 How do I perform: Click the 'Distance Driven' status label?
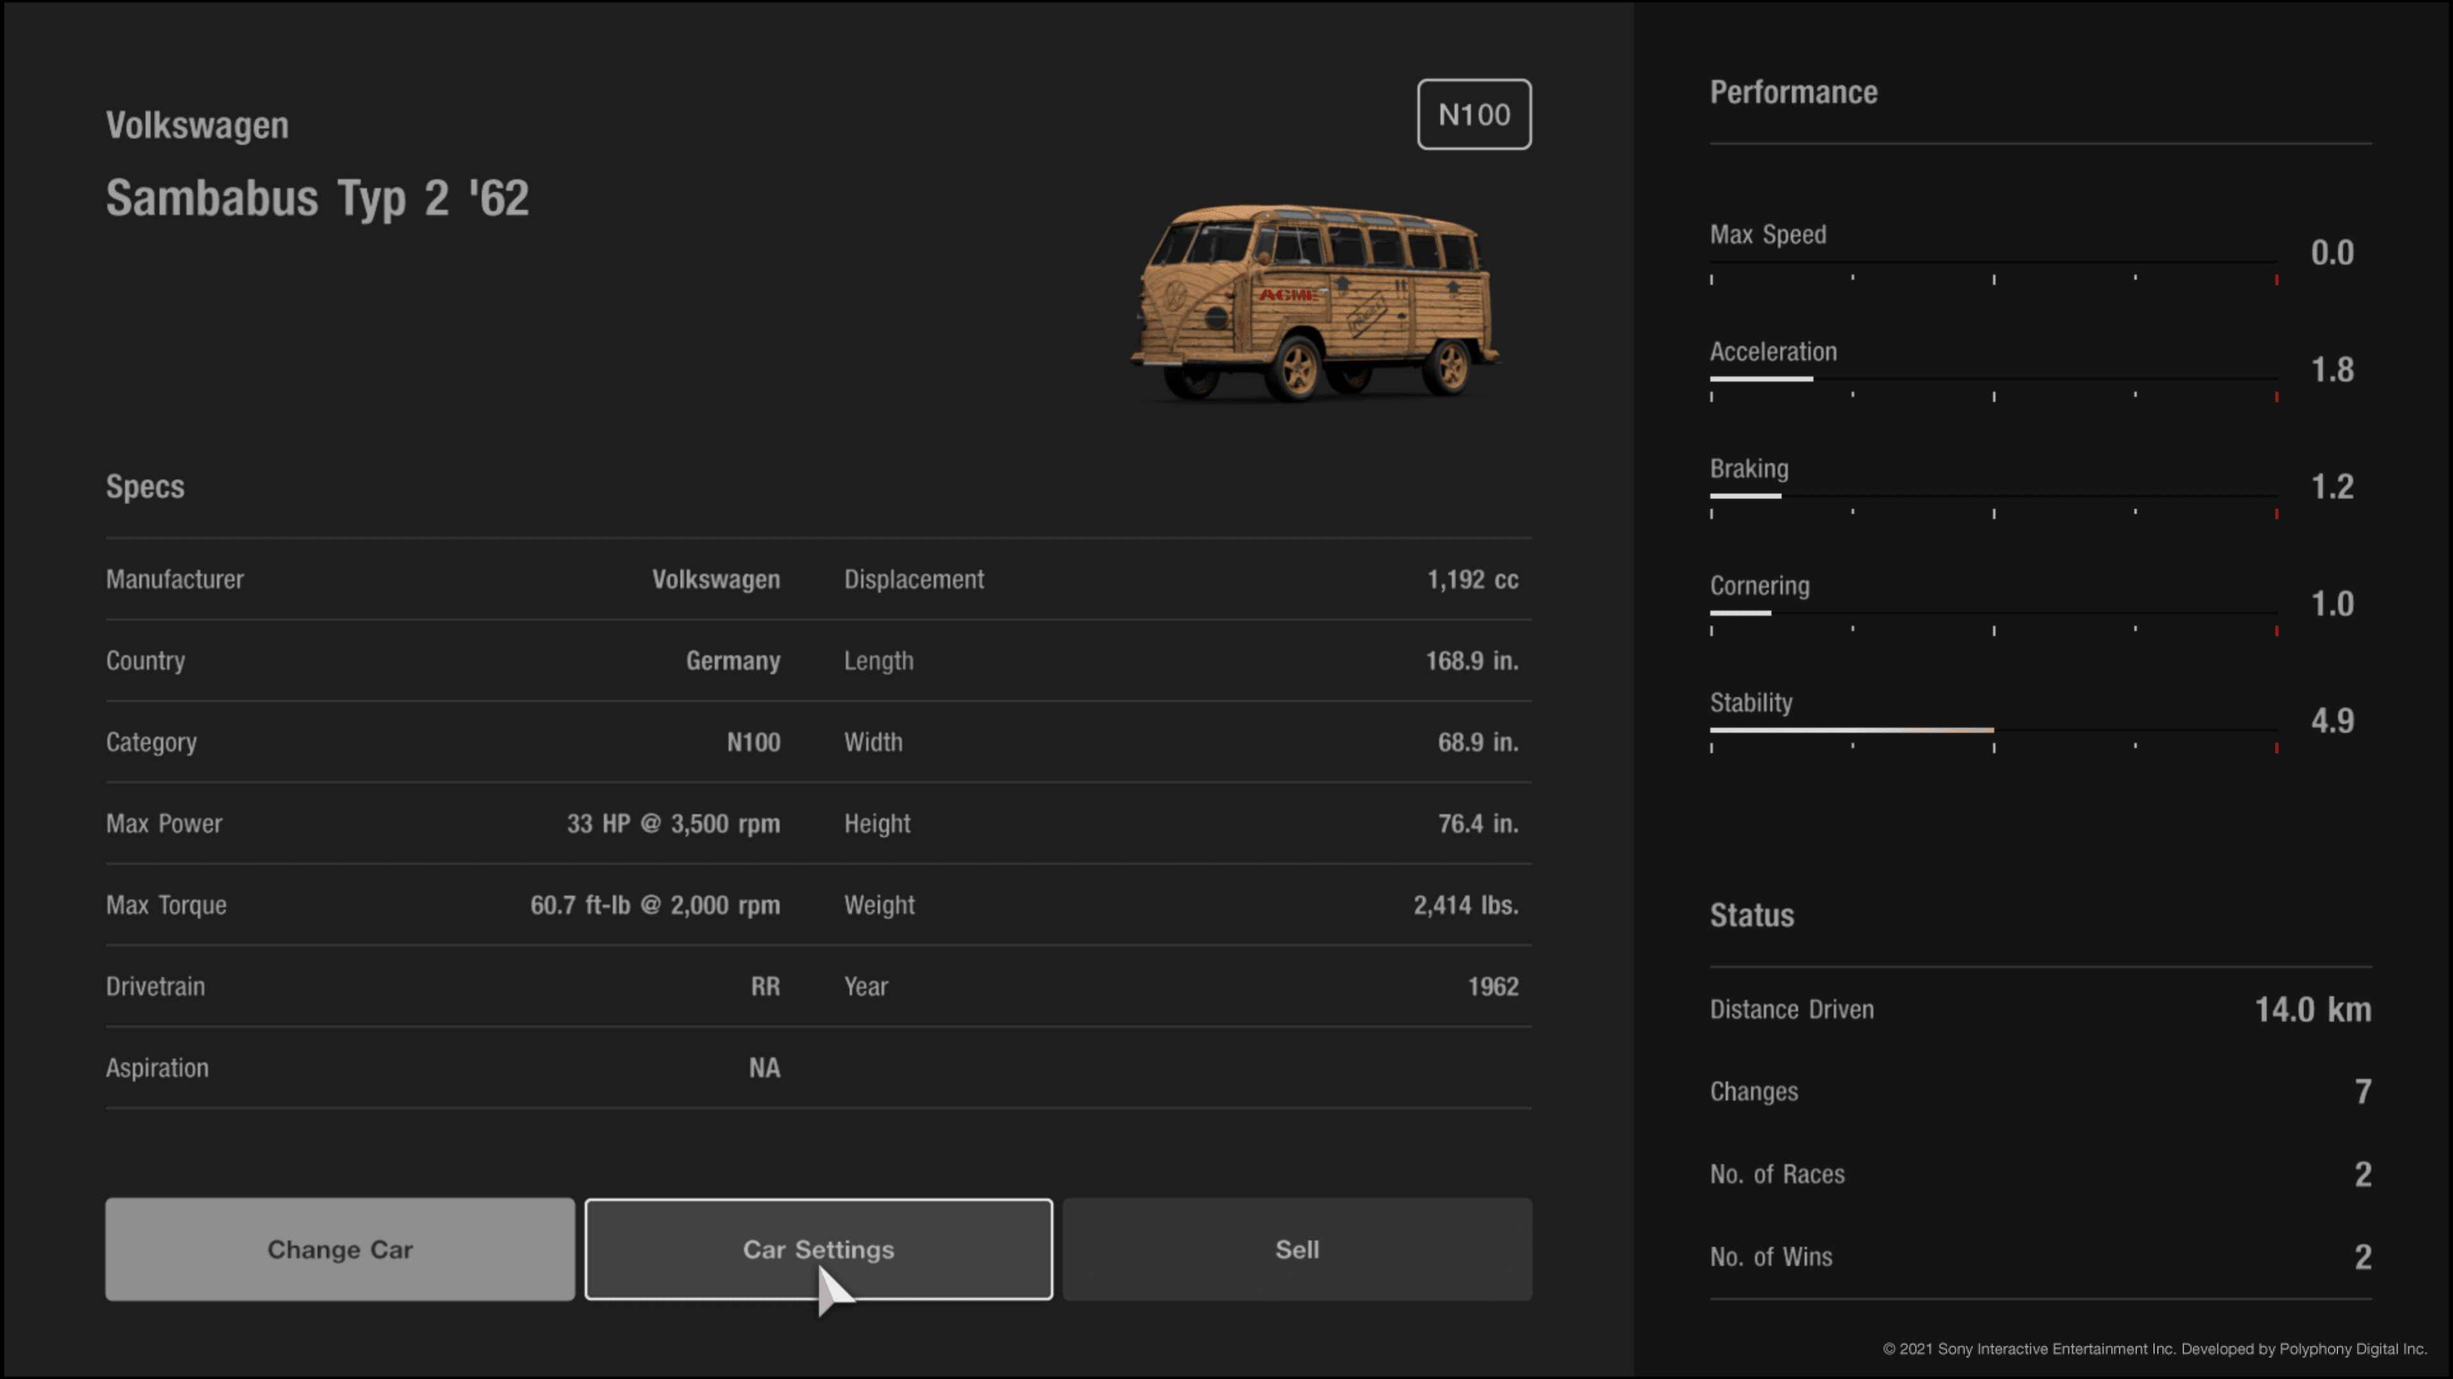tap(1792, 1010)
